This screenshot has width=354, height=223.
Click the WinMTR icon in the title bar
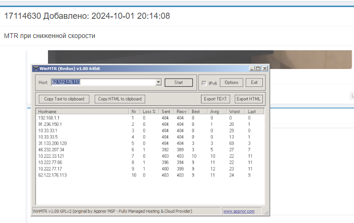[35, 69]
